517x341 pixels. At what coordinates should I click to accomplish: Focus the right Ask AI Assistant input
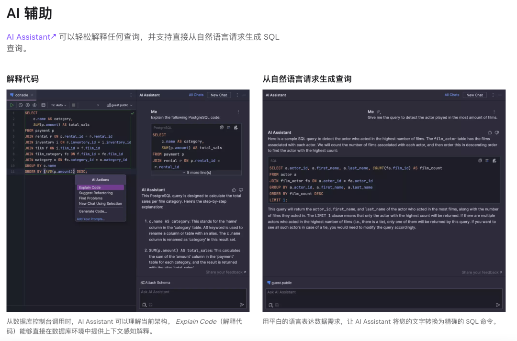click(x=384, y=299)
